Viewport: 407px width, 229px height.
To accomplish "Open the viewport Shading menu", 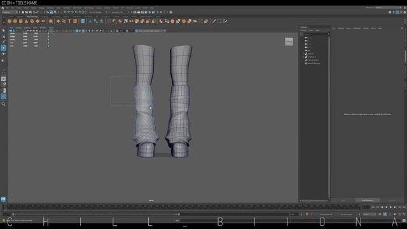I will tap(18, 28).
